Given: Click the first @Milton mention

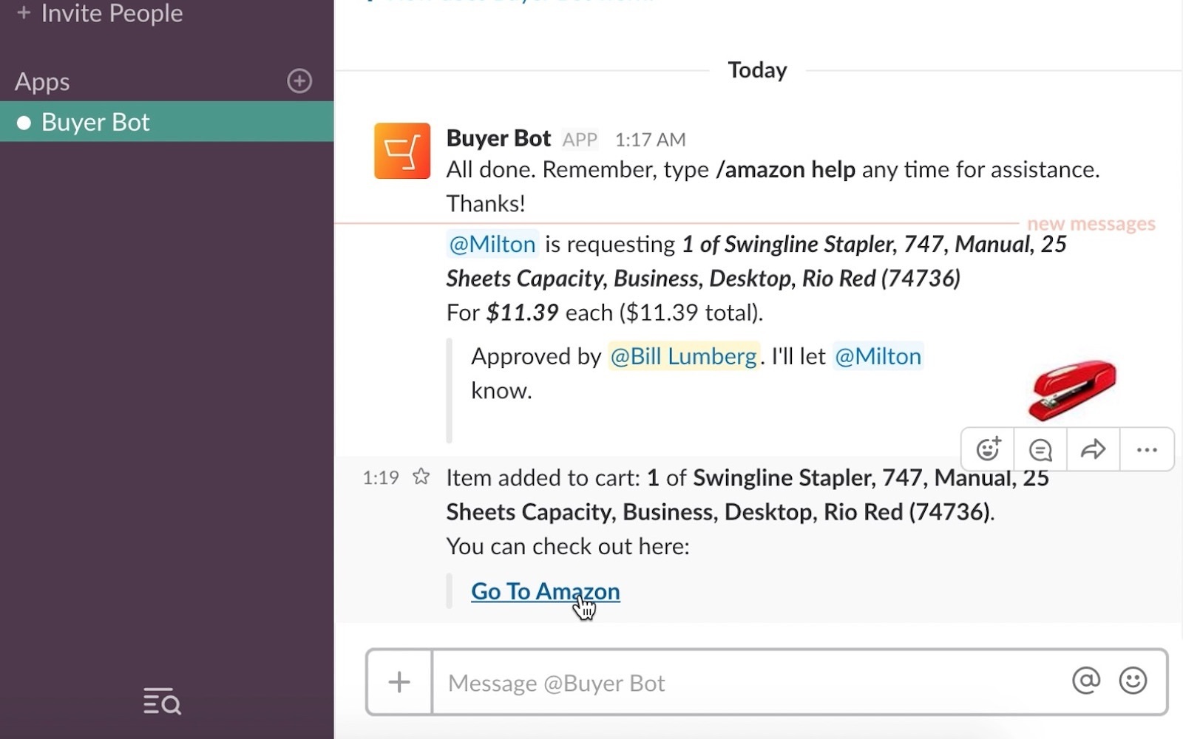Looking at the screenshot, I should [x=492, y=244].
